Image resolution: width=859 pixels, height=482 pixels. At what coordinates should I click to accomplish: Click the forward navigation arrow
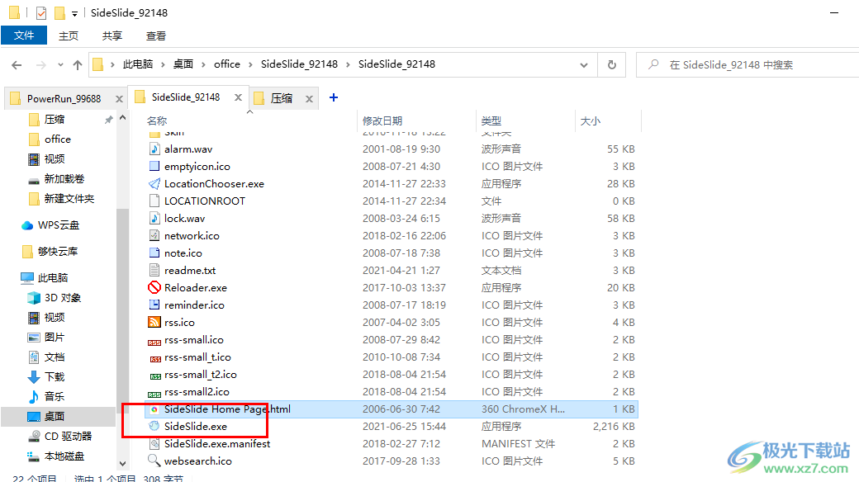(x=40, y=65)
